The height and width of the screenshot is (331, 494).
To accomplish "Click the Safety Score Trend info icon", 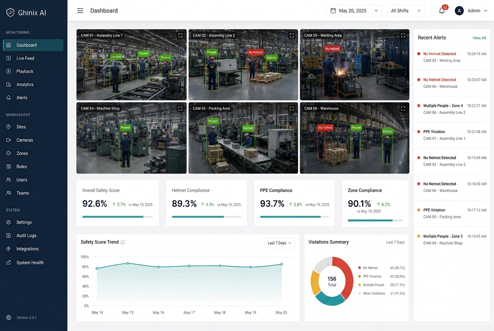I will pyautogui.click(x=123, y=242).
